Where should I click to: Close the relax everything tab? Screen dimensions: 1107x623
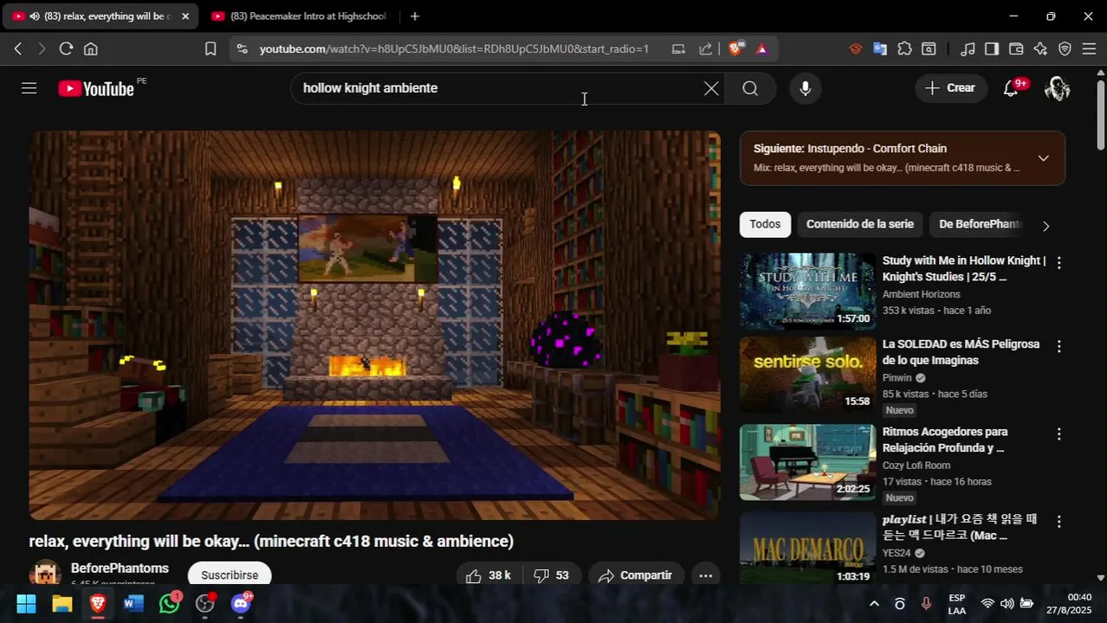[x=184, y=16]
